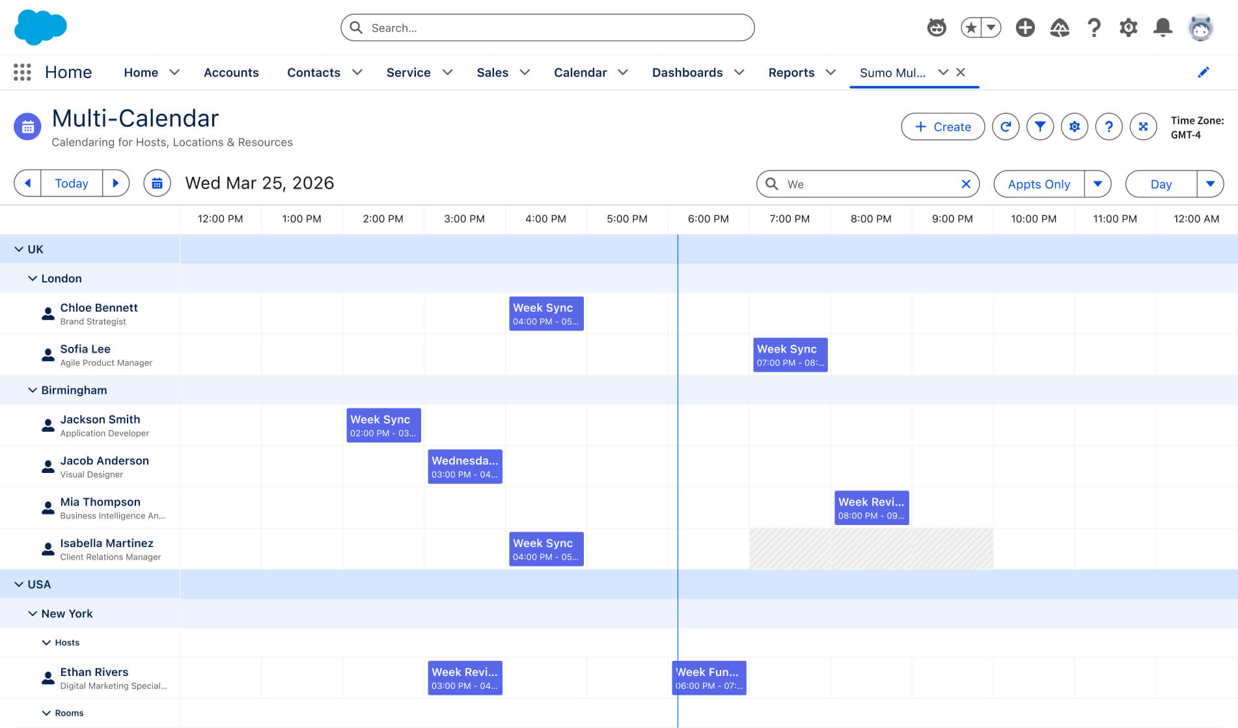Close the Sumo Multi-Calendar tab

click(x=961, y=72)
